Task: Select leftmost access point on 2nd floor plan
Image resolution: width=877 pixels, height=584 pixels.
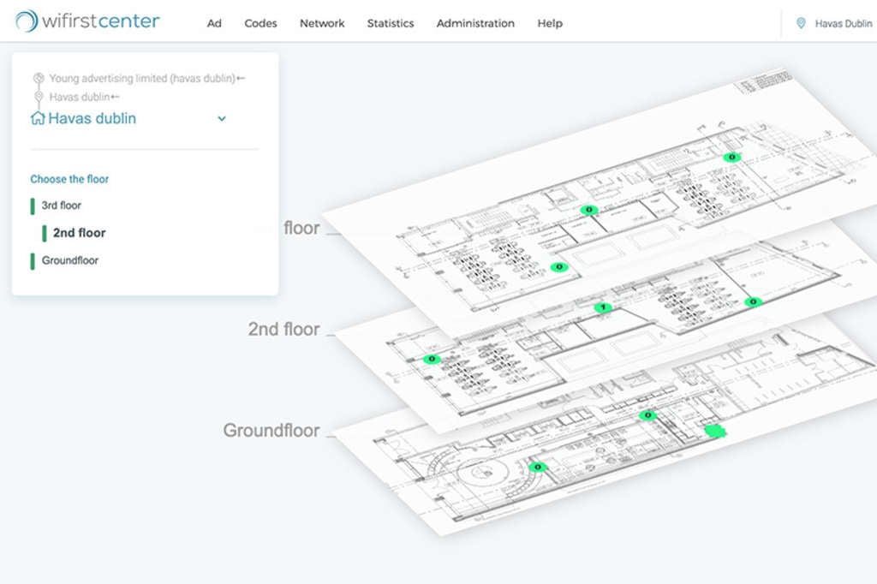Action: [x=432, y=360]
